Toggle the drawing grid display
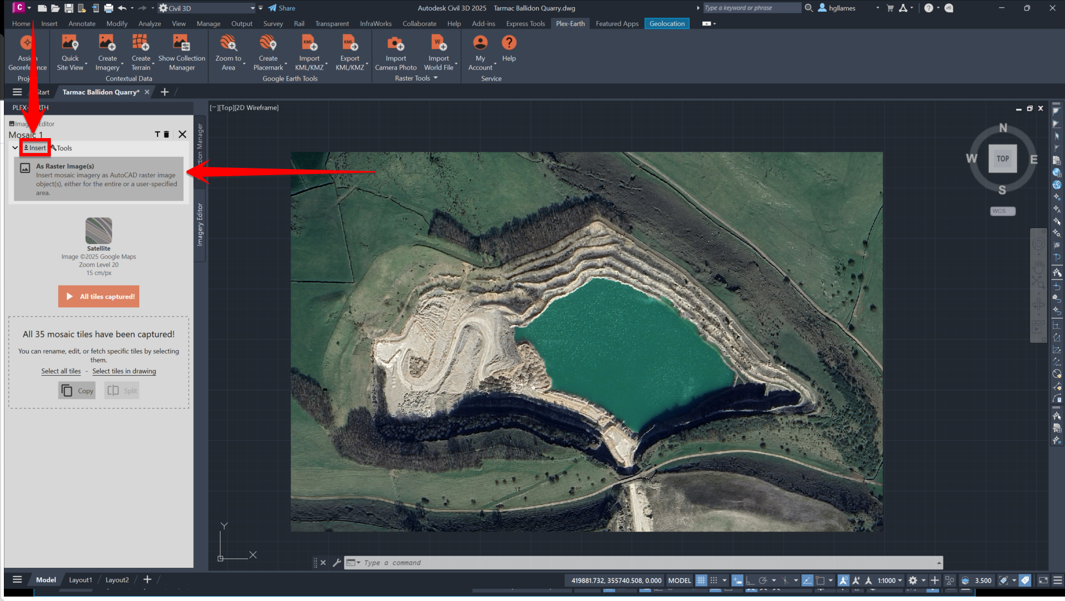The image size is (1065, 601). pyautogui.click(x=701, y=581)
